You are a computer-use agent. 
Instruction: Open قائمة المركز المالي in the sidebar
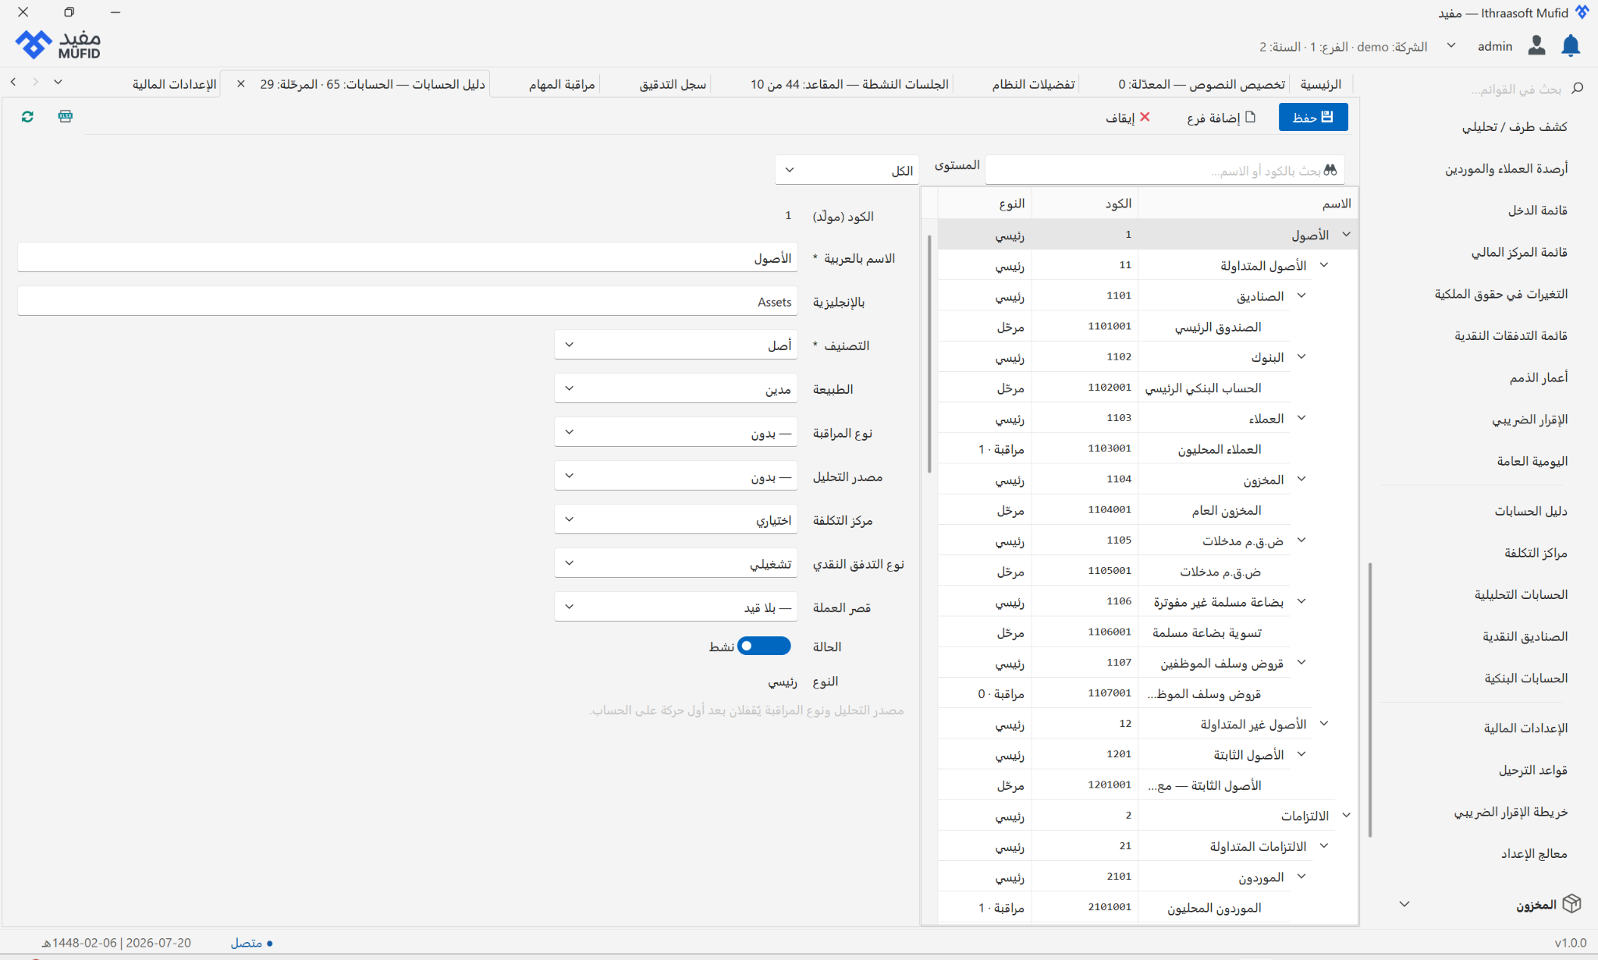point(1519,252)
